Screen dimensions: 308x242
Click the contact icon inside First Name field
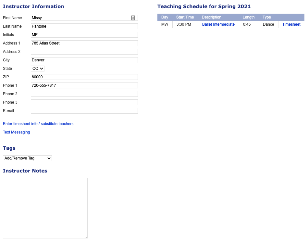[133, 18]
